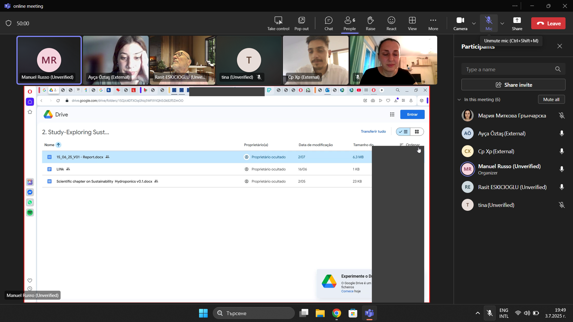Turn on the Camera
This screenshot has width=573, height=322.
460,23
